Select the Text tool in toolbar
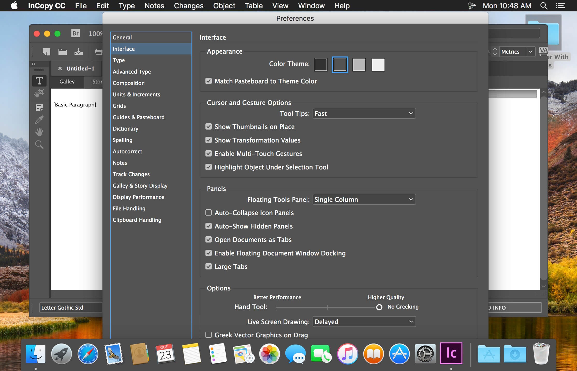Viewport: 577px width, 371px height. 39,81
